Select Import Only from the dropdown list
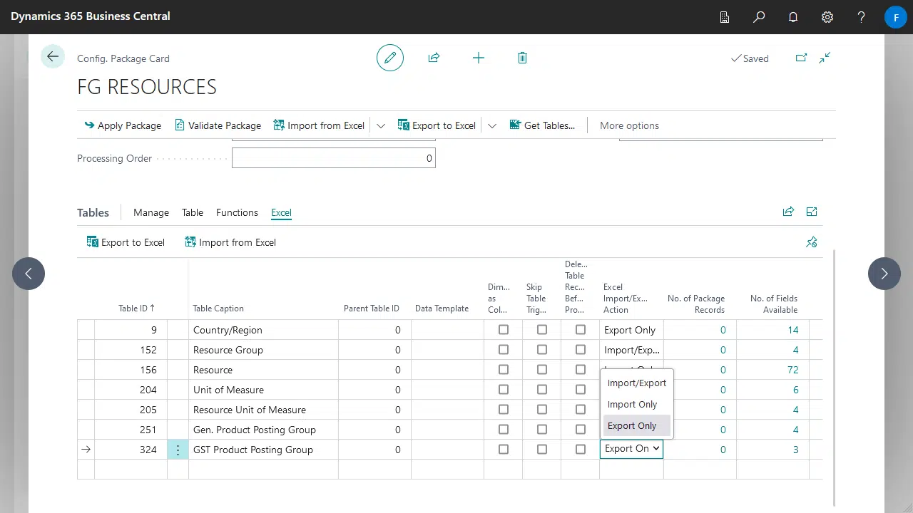Viewport: 913px width, 513px height. 632,404
